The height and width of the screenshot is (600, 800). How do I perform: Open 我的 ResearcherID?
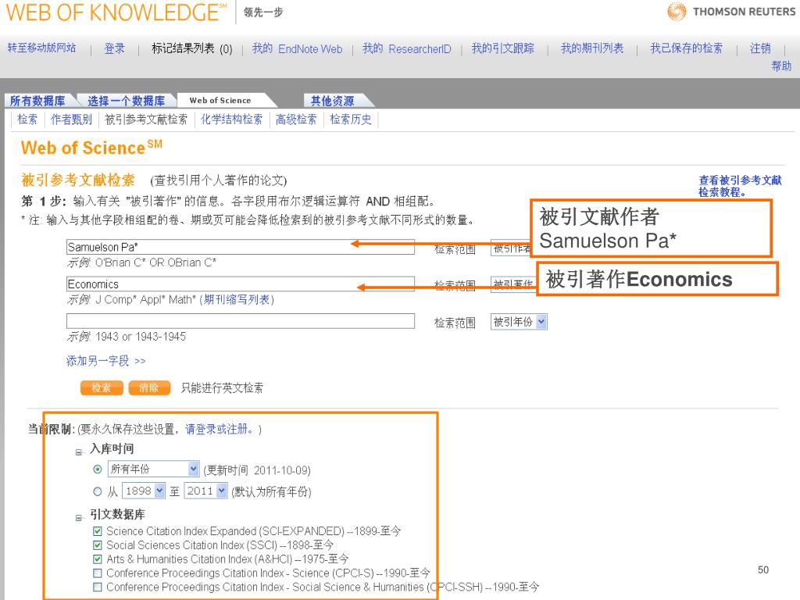pyautogui.click(x=406, y=48)
